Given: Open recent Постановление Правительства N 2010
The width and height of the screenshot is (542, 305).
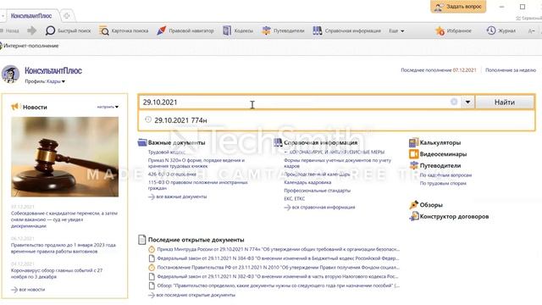Looking at the screenshot, I should [279, 268].
